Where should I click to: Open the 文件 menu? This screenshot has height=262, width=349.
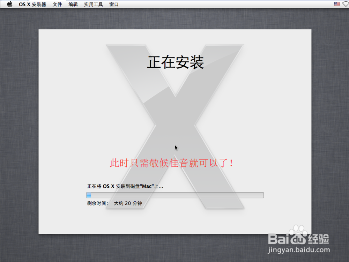pos(57,5)
